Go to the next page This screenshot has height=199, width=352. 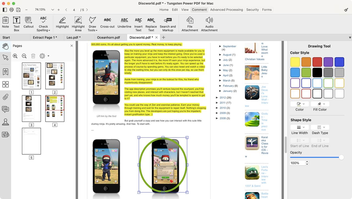click(87, 10)
